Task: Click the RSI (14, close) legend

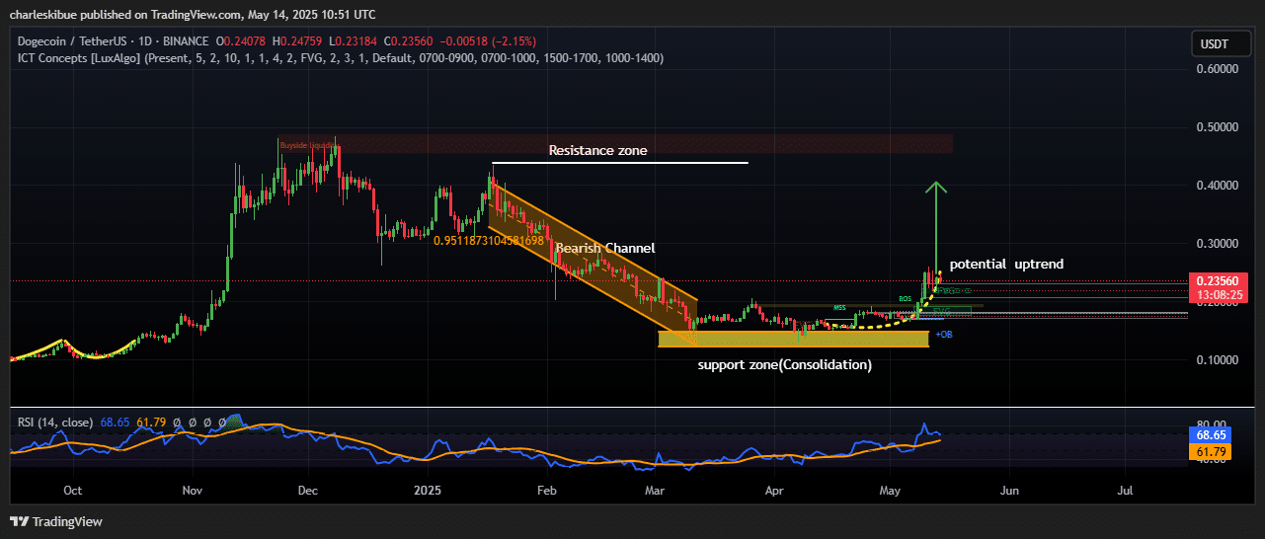Action: point(55,423)
